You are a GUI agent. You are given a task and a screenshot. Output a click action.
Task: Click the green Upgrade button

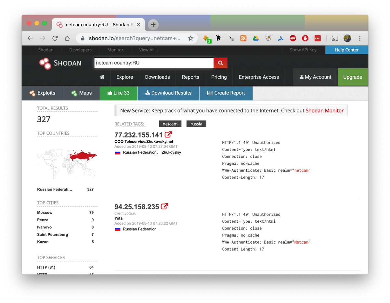pos(353,77)
